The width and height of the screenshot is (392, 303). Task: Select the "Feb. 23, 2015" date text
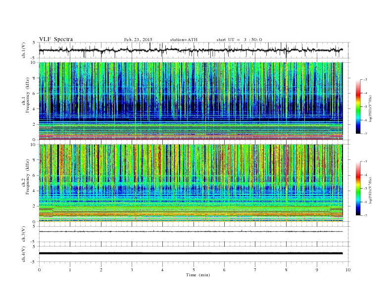(138, 40)
